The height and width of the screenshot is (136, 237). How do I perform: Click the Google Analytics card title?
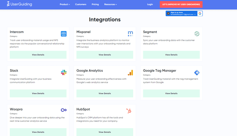90,71
